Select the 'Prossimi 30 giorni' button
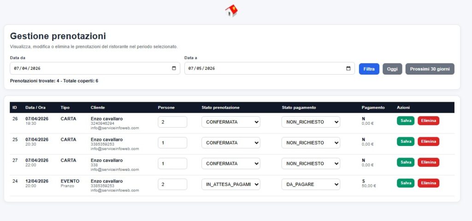The width and height of the screenshot is (472, 221). click(430, 69)
